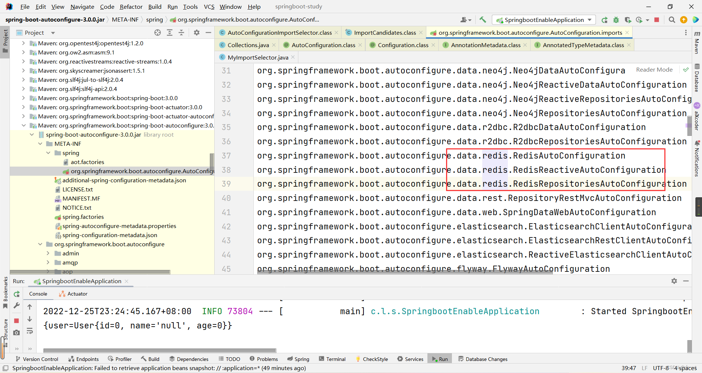Open Search Everywhere magnifier icon

coord(672,20)
